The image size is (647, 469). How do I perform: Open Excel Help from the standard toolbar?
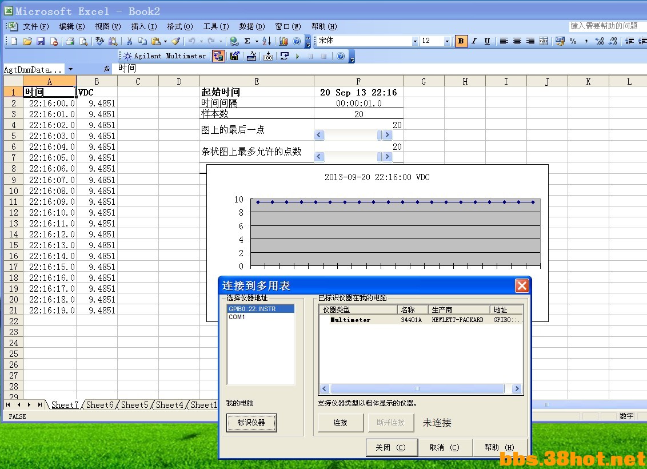297,41
